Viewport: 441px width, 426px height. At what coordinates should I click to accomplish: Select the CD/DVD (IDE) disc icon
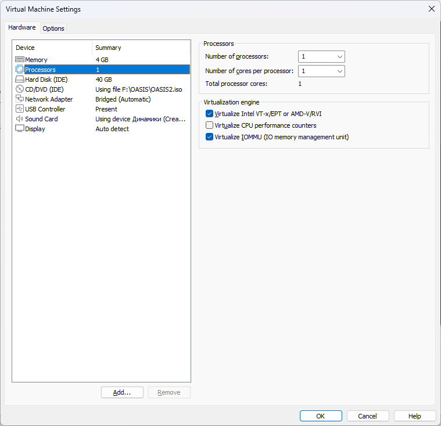point(20,89)
